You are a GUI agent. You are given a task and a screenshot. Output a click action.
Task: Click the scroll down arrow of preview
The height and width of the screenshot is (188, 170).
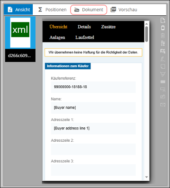147,177
